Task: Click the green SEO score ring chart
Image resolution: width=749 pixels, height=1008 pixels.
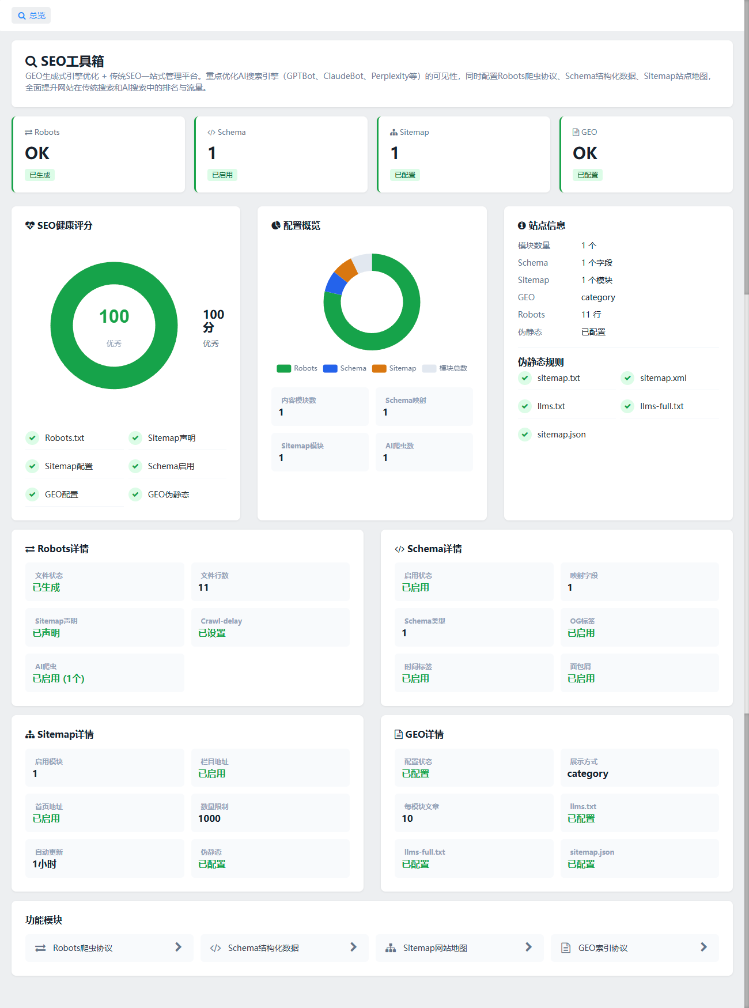Action: [x=114, y=326]
